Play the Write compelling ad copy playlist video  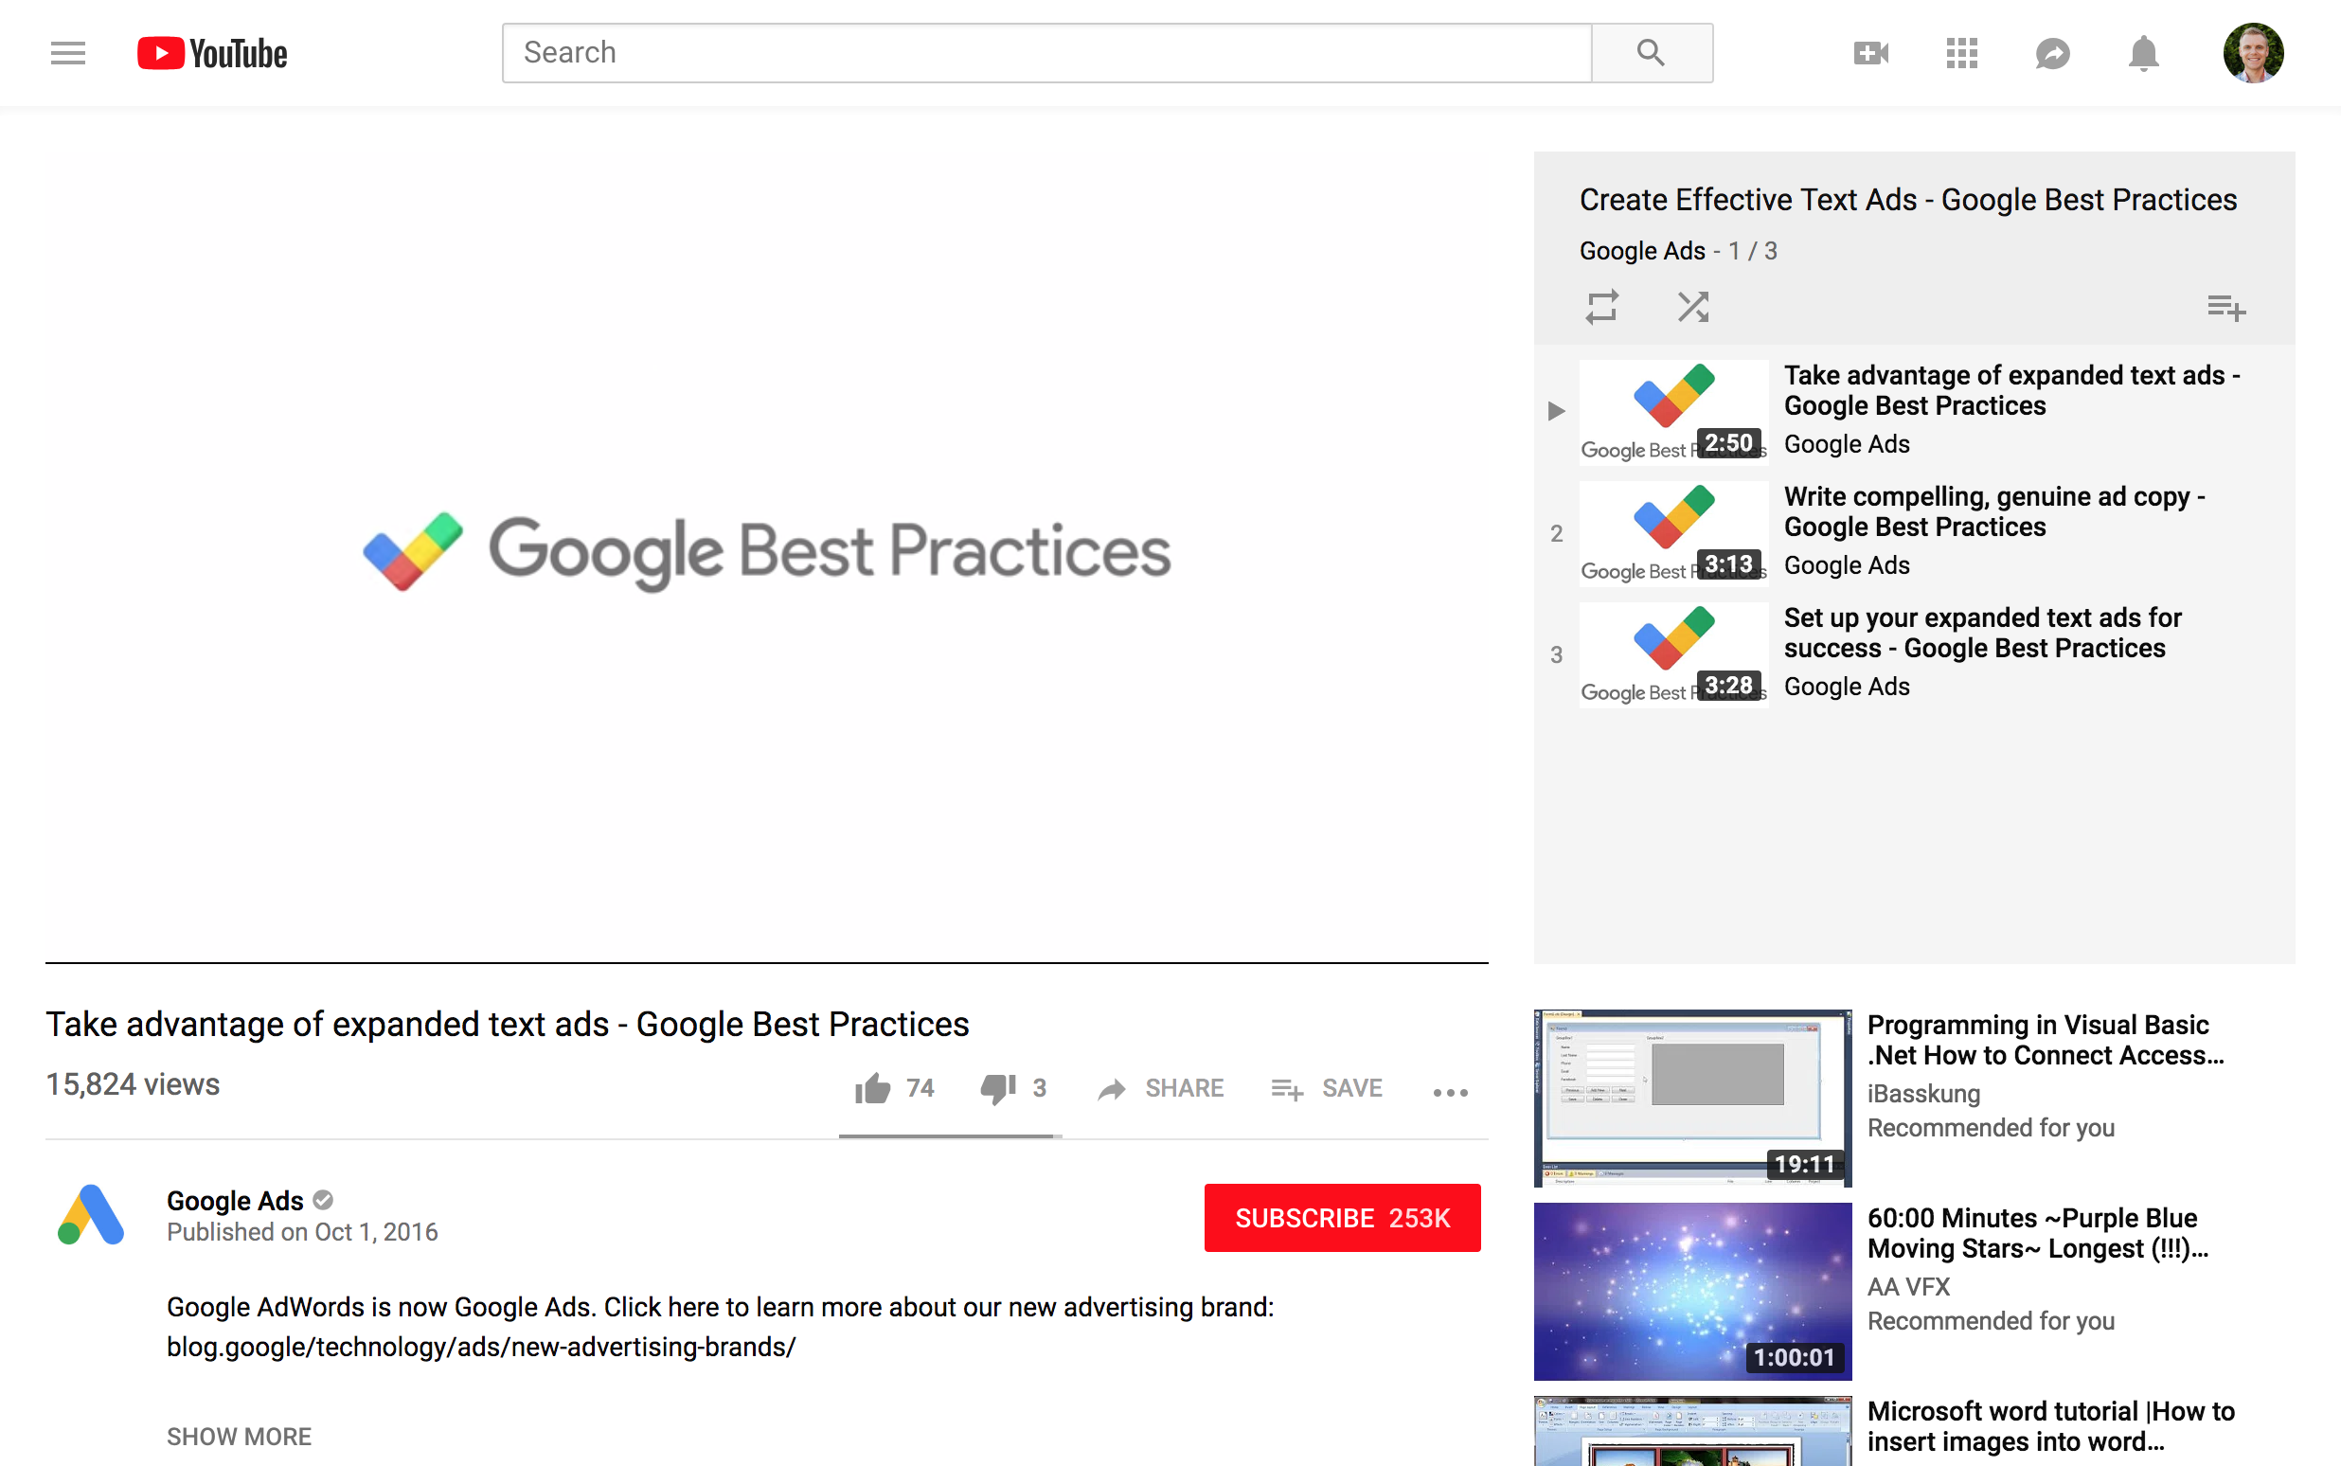1993,511
